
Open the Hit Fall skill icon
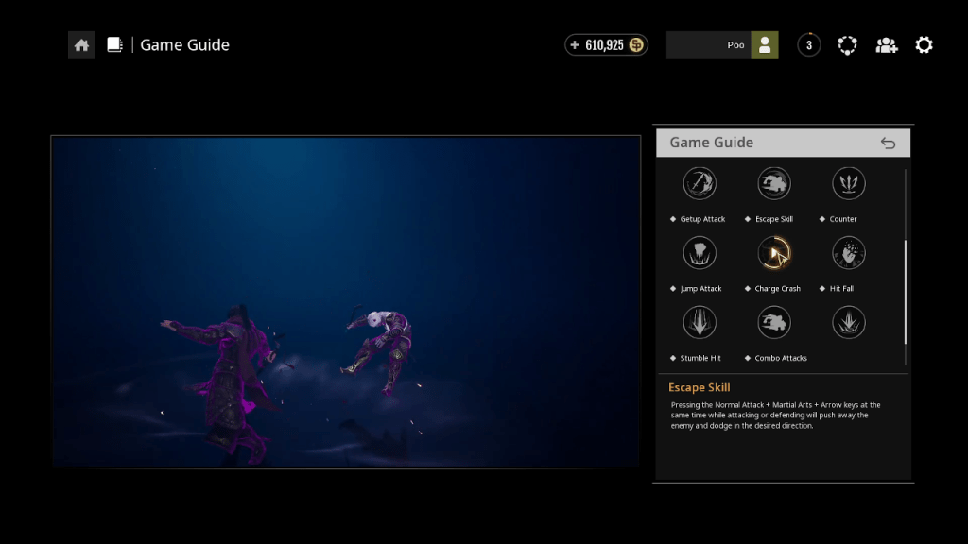tap(849, 253)
